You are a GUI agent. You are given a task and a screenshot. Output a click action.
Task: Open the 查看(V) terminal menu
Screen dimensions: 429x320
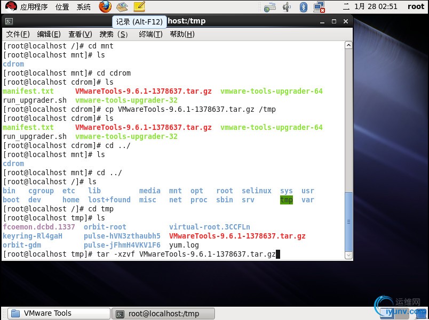pos(80,34)
